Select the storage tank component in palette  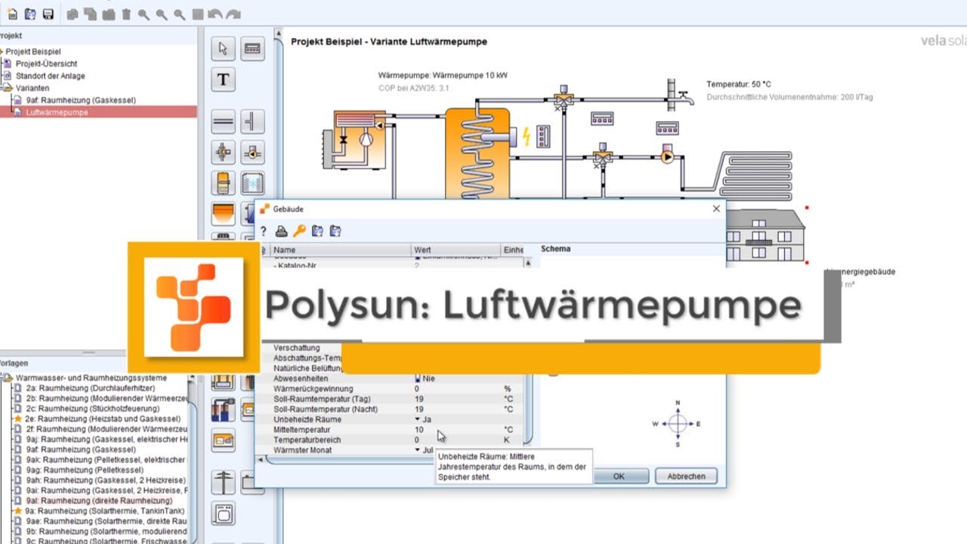(223, 183)
